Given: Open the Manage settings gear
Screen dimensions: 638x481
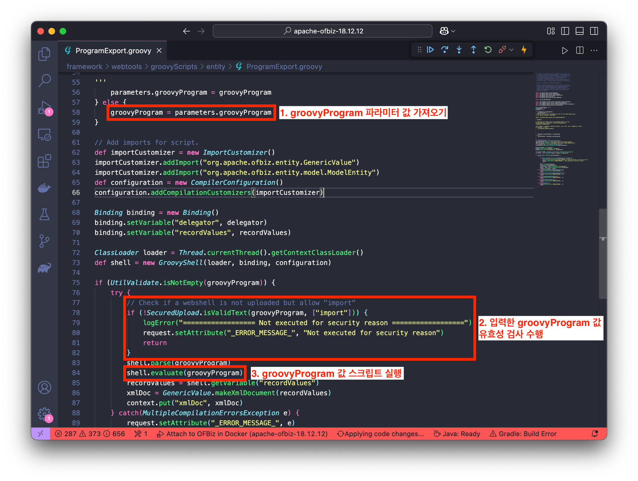Looking at the screenshot, I should (45, 414).
